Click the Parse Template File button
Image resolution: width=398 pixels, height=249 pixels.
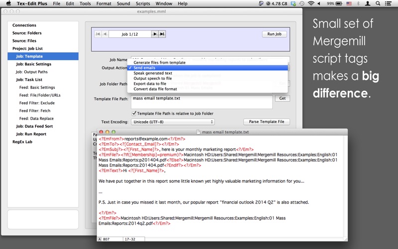(x=267, y=122)
